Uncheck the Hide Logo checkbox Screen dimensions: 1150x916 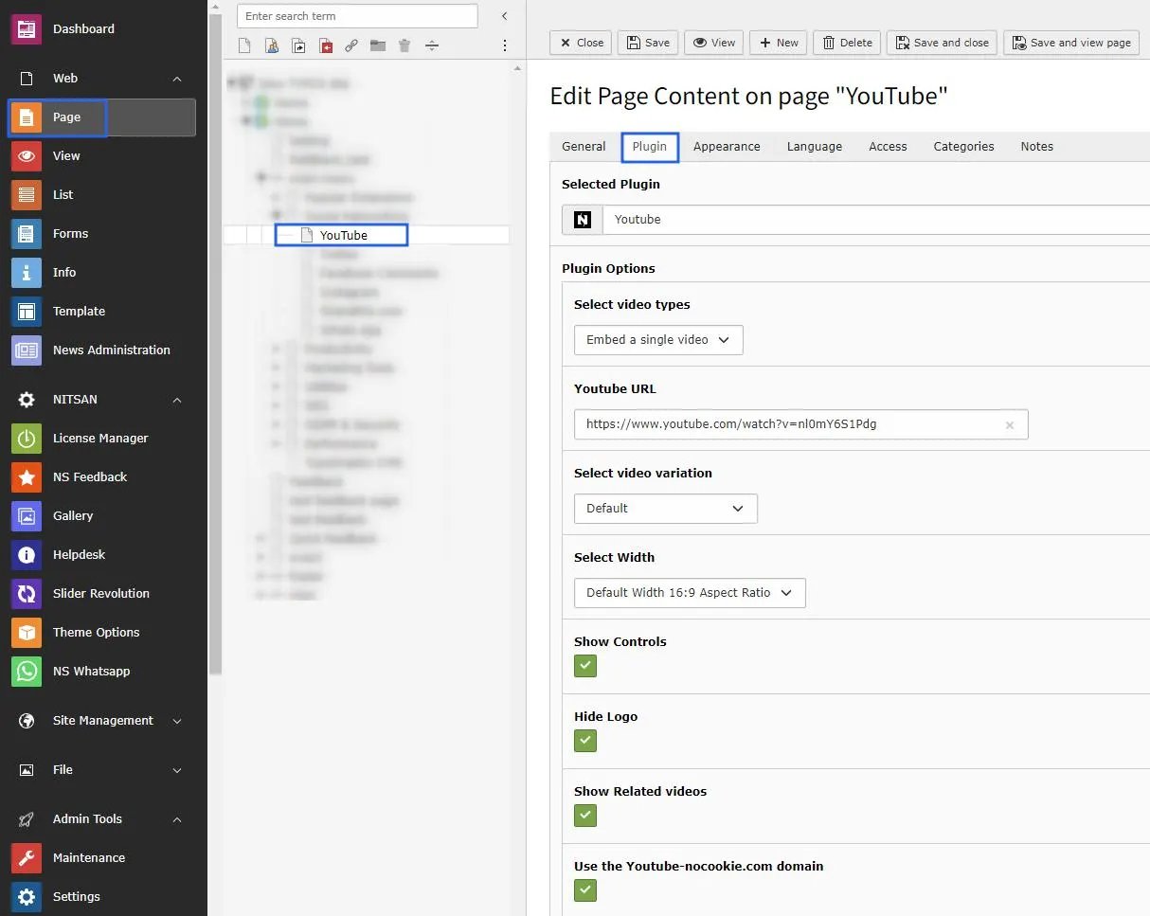point(585,741)
